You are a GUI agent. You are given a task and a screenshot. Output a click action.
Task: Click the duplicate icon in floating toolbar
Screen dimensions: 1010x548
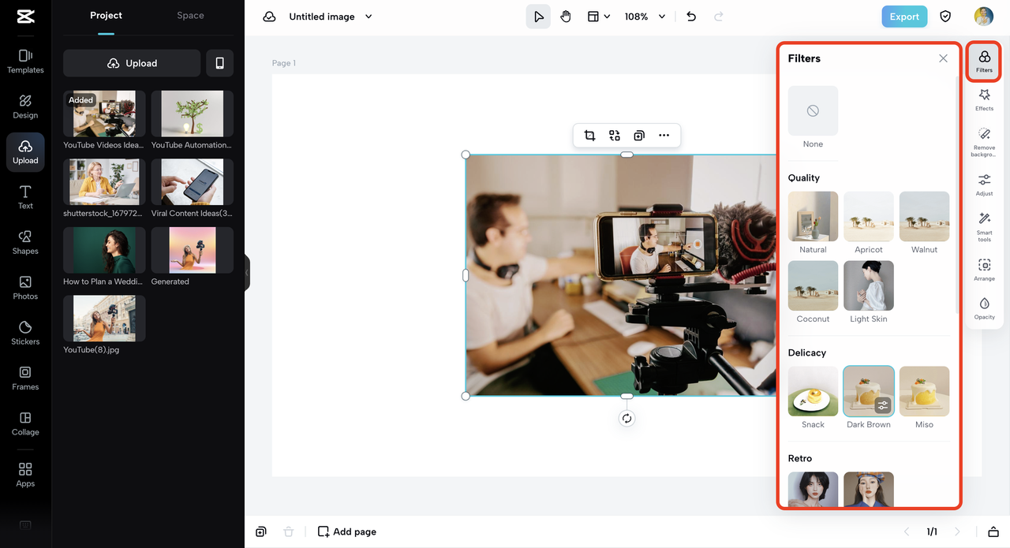(639, 136)
